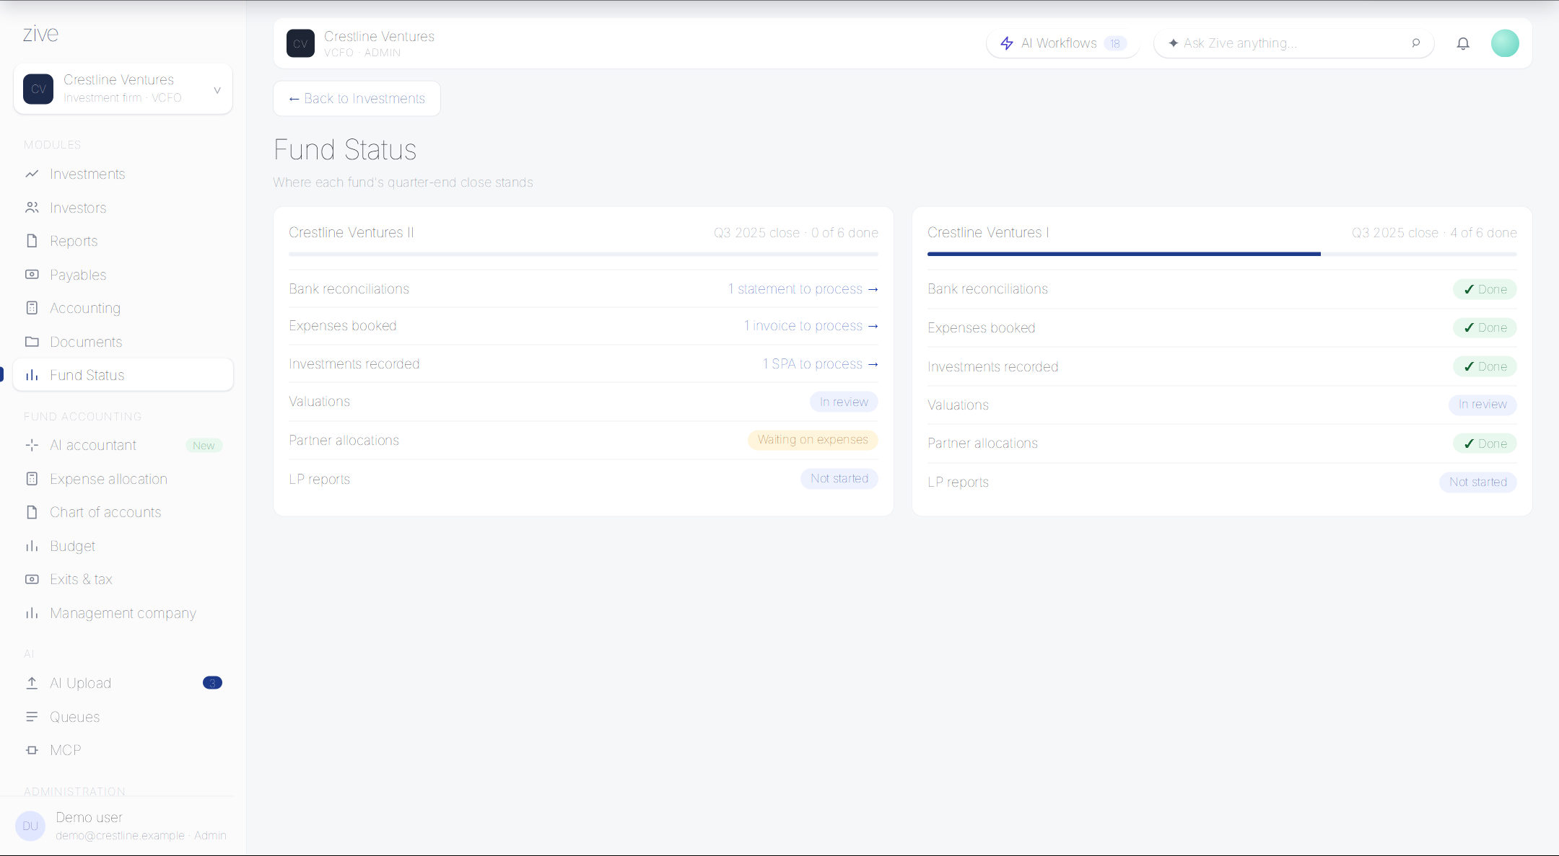Click the Partner allocations label in Ventures II card

[x=344, y=440]
